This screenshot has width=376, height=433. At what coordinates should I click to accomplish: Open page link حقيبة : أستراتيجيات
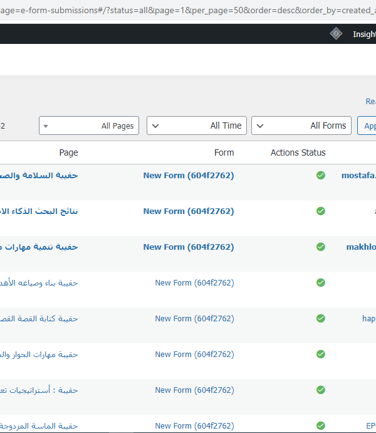[39, 390]
